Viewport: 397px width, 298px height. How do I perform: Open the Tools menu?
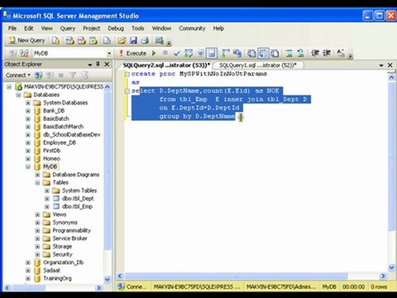(x=138, y=28)
